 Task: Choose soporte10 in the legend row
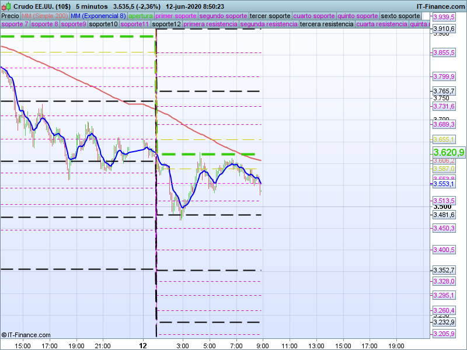(x=103, y=24)
